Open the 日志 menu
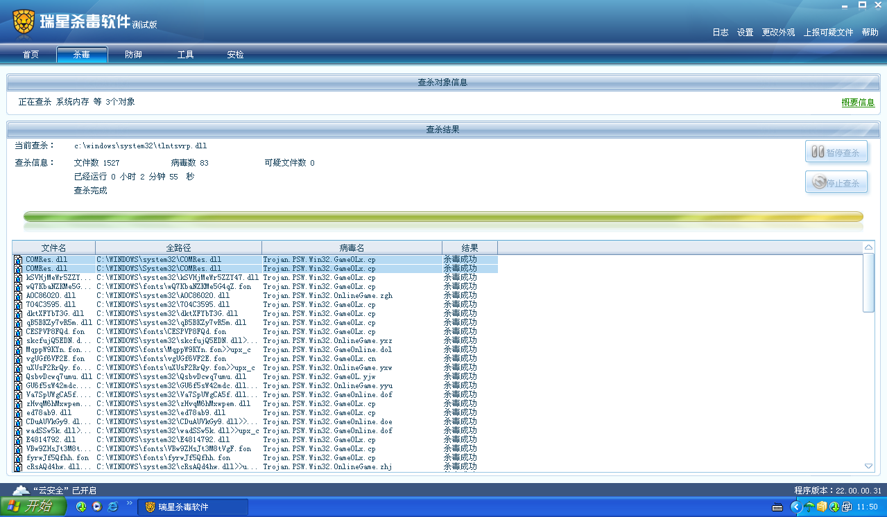Image resolution: width=887 pixels, height=517 pixels. (x=721, y=33)
